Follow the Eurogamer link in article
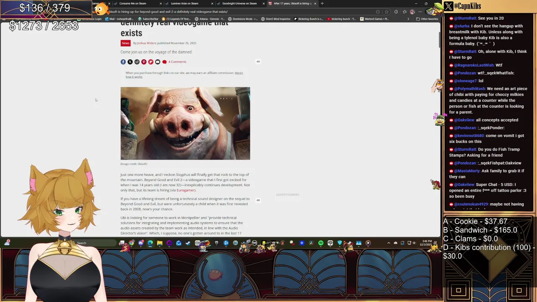This screenshot has width=537, height=302. (x=186, y=190)
